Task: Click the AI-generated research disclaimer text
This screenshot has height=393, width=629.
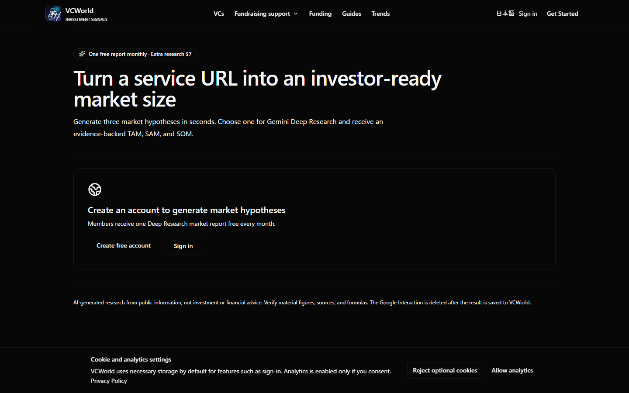Action: click(302, 303)
